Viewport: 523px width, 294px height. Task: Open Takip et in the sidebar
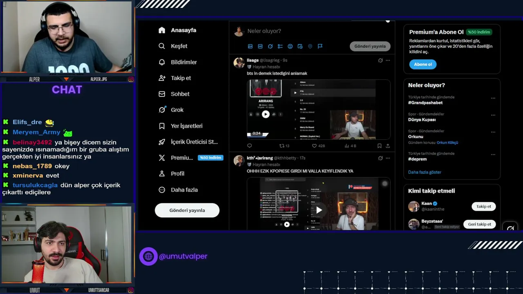[x=174, y=78]
